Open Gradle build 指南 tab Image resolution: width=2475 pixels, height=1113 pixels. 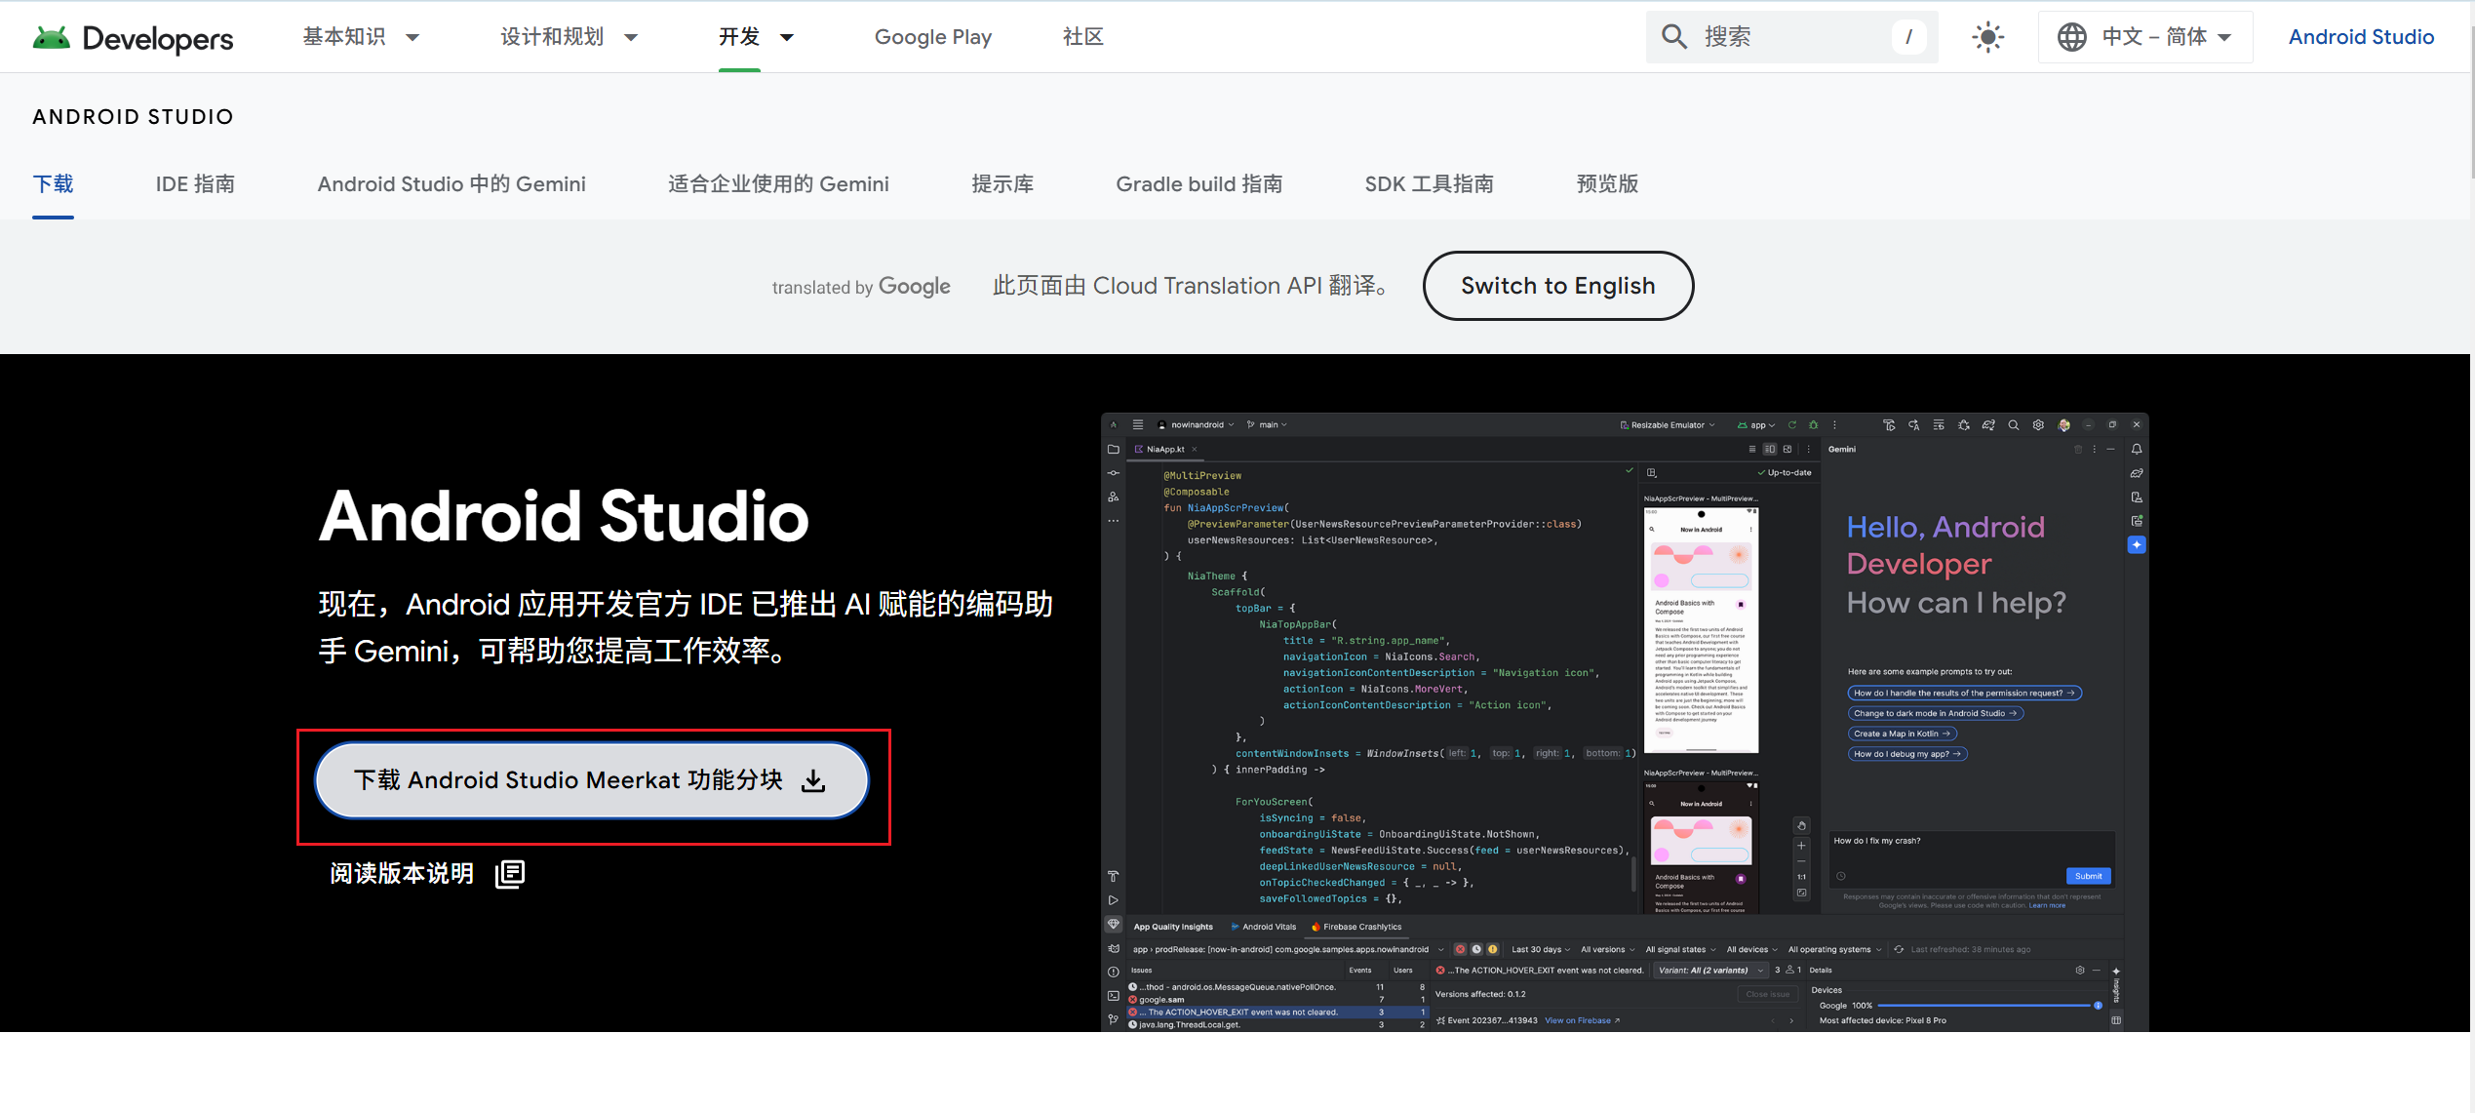[1199, 184]
